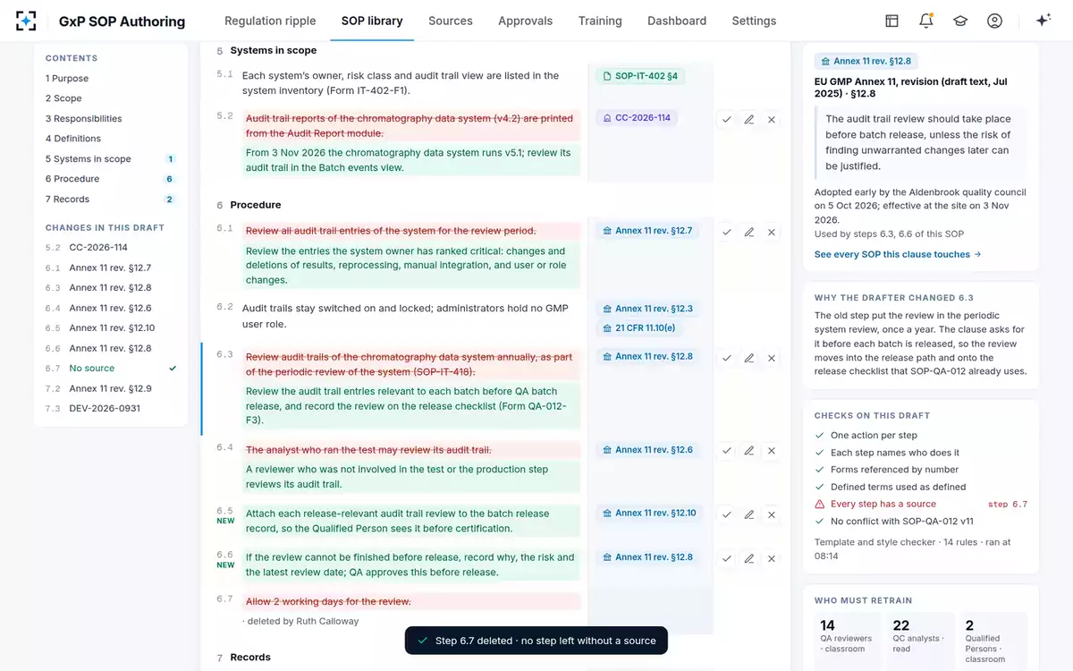The image size is (1073, 671).
Task: Edit the change in step 6.3
Action: tap(749, 358)
